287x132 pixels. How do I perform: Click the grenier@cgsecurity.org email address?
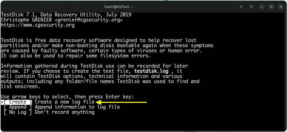(89, 20)
